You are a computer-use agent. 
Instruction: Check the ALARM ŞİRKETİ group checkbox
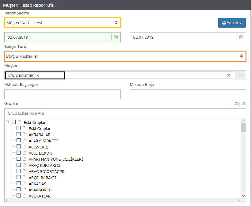[x=19, y=140]
